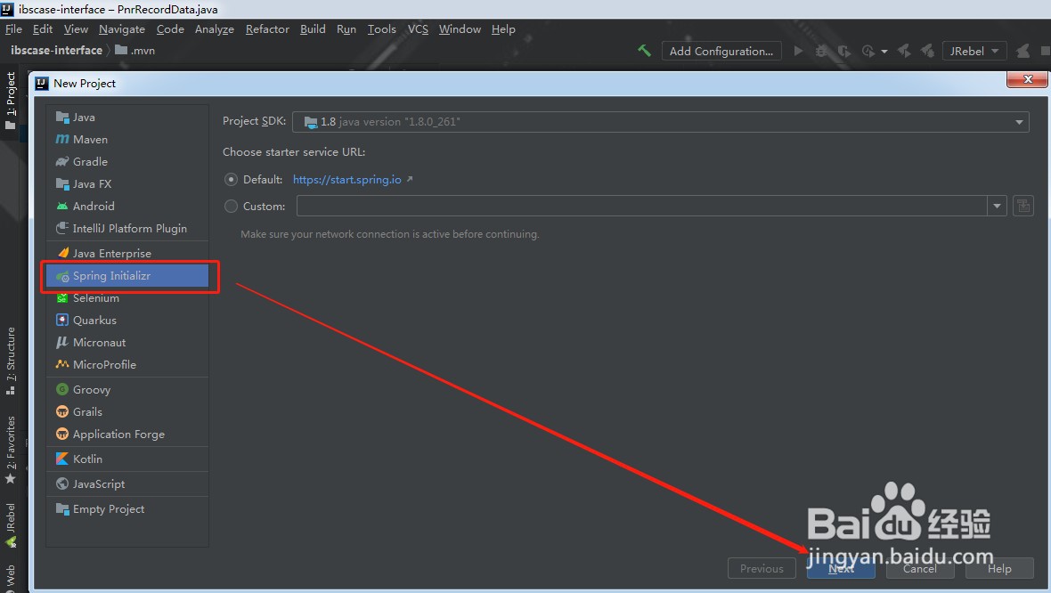1051x593 pixels.
Task: Open the Build menu
Action: click(313, 28)
